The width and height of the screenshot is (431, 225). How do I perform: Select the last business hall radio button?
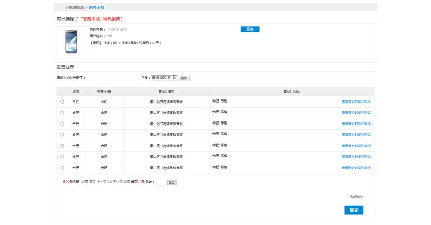62,168
